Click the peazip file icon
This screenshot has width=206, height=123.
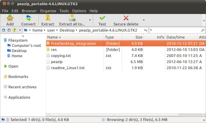click(x=48, y=62)
